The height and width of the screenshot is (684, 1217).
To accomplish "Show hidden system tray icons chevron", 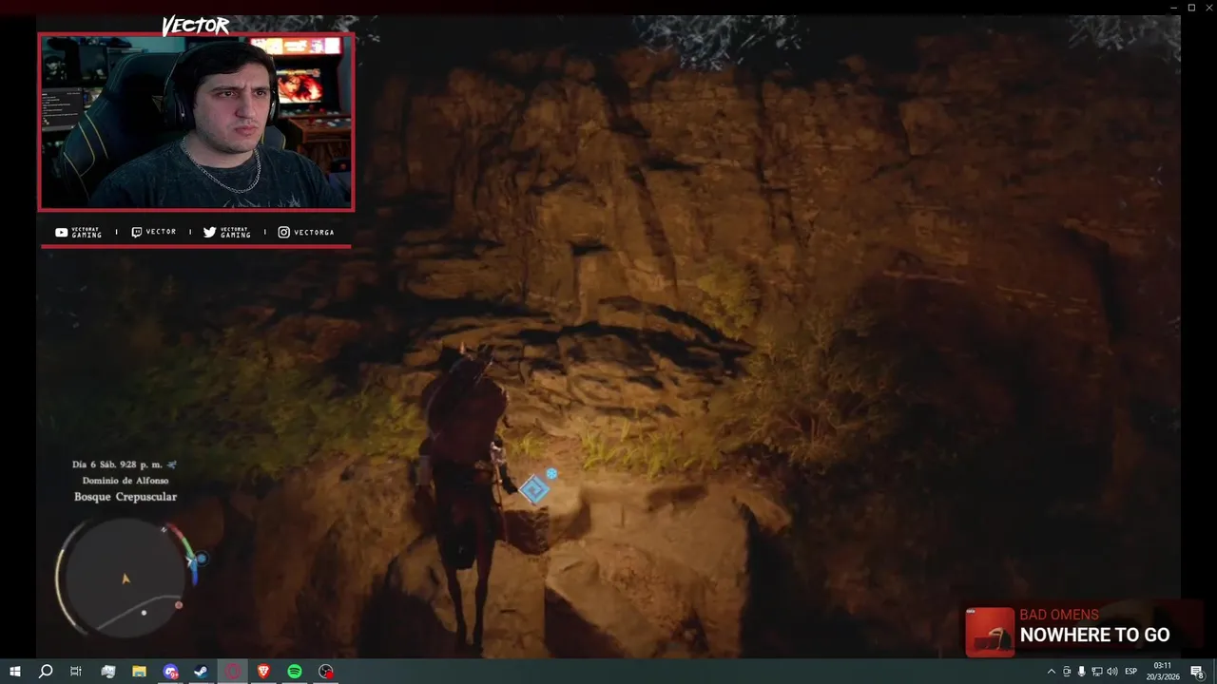I will tap(1051, 672).
